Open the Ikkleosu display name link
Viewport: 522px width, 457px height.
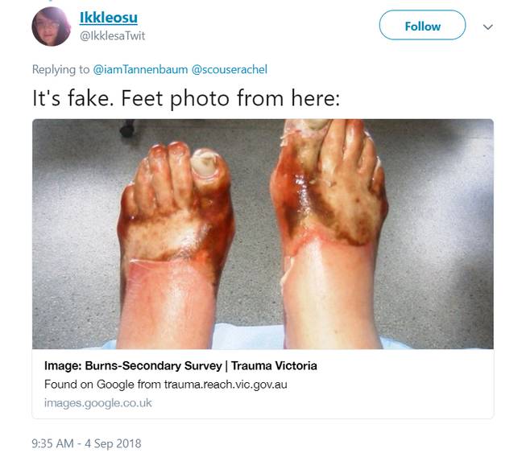(x=109, y=17)
